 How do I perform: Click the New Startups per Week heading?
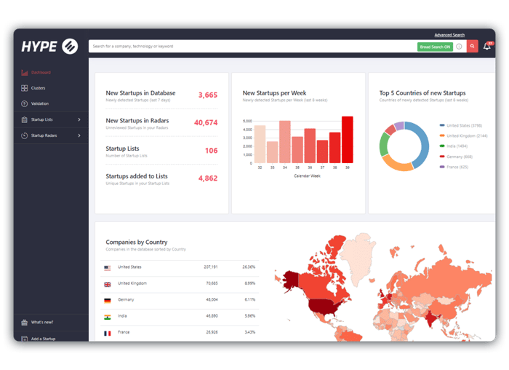(274, 93)
